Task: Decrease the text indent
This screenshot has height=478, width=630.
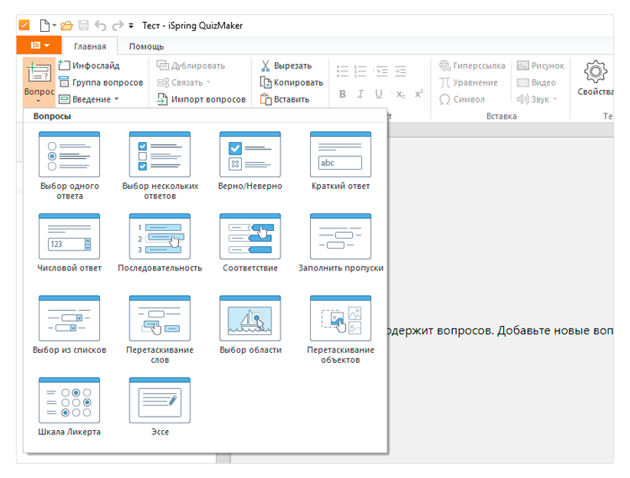Action: point(381,71)
